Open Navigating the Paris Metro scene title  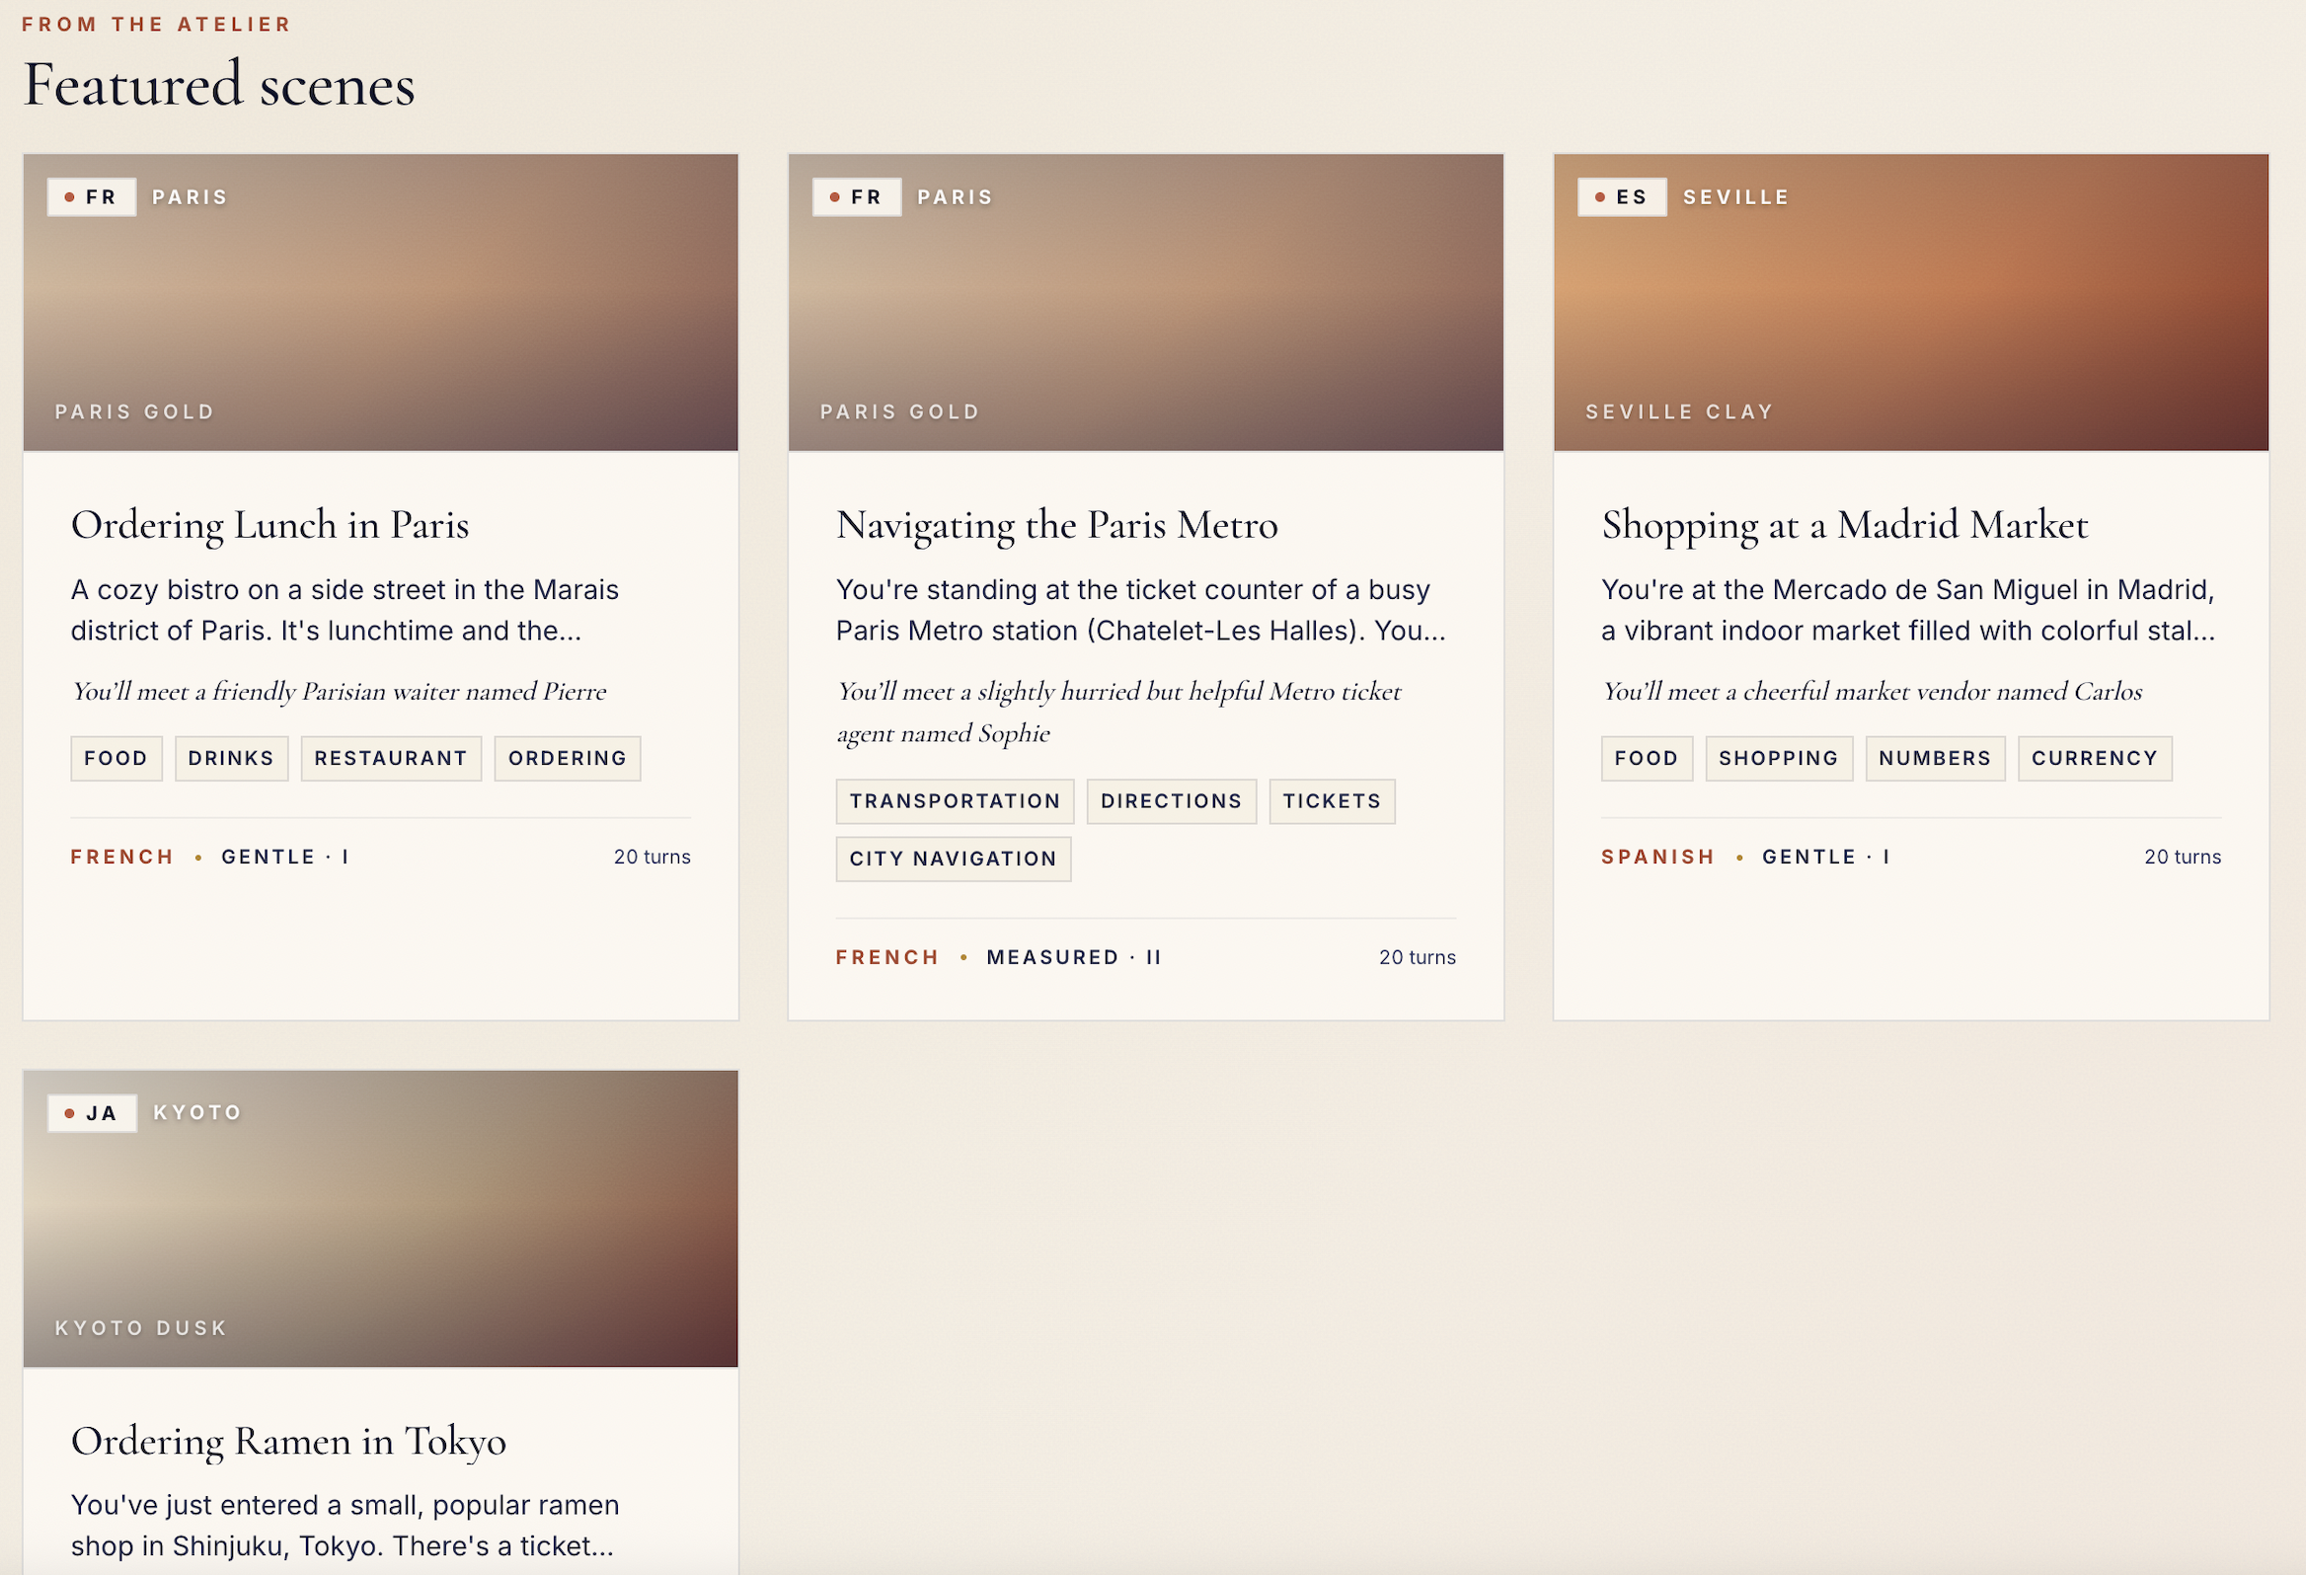point(1056,525)
